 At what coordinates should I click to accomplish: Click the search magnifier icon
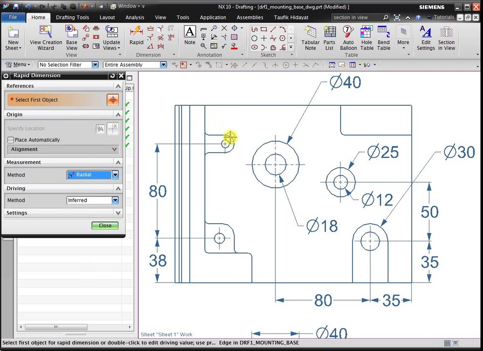[386, 18]
